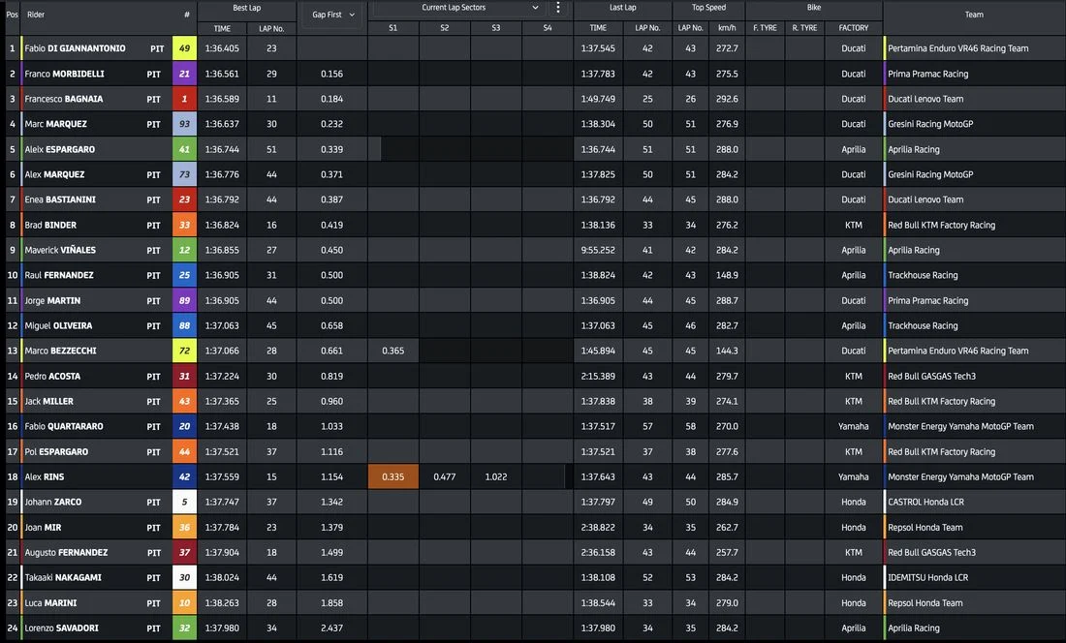The height and width of the screenshot is (643, 1066).
Task: Select rider Lorenzo SAVADORI
Action: (x=61, y=628)
